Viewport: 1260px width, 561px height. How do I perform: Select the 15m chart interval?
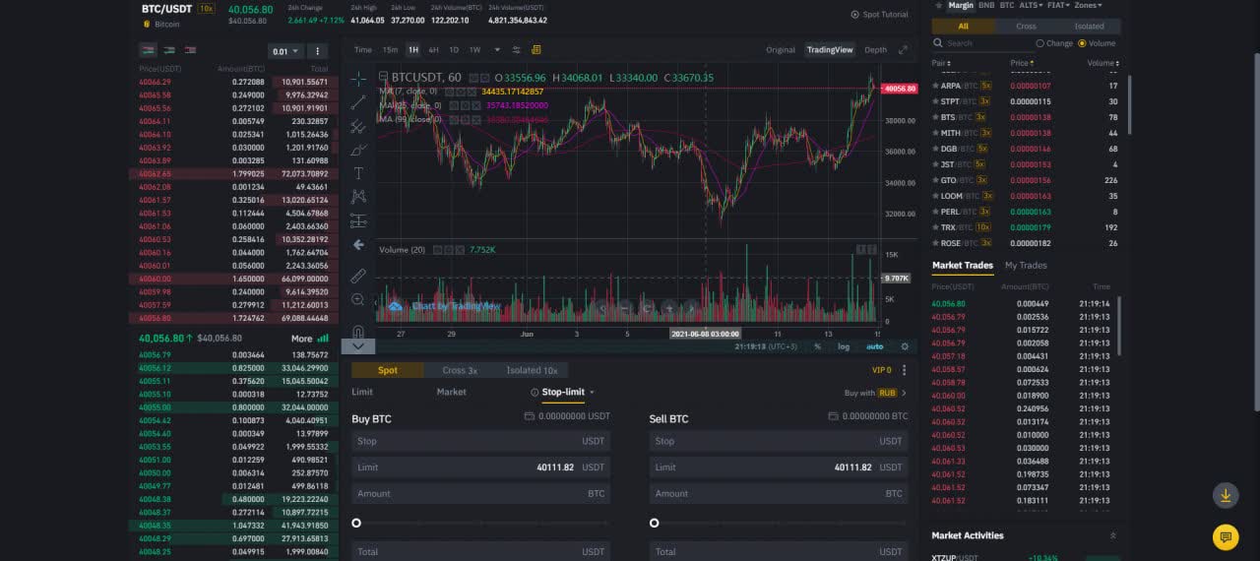point(390,49)
